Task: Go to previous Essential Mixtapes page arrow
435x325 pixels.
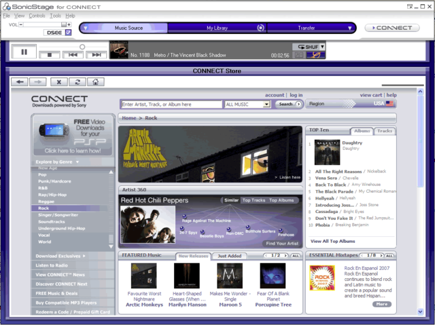Action: tap(362, 256)
